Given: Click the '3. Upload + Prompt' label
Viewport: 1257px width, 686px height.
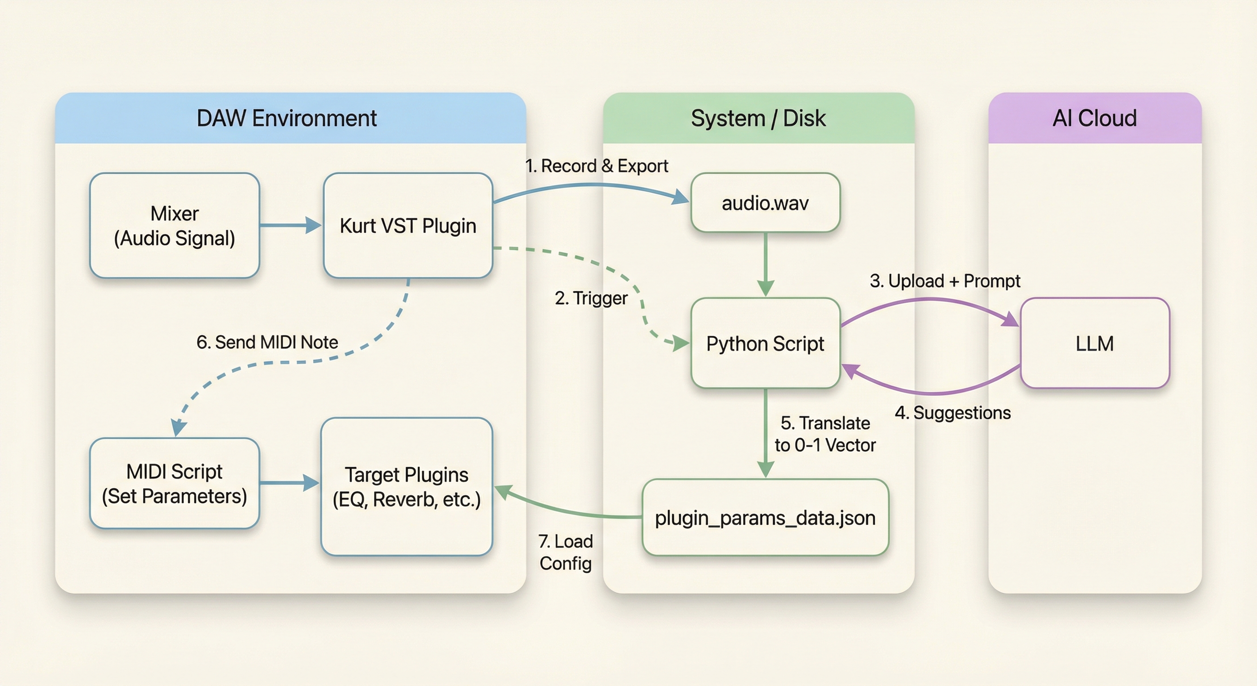Looking at the screenshot, I should coord(945,281).
